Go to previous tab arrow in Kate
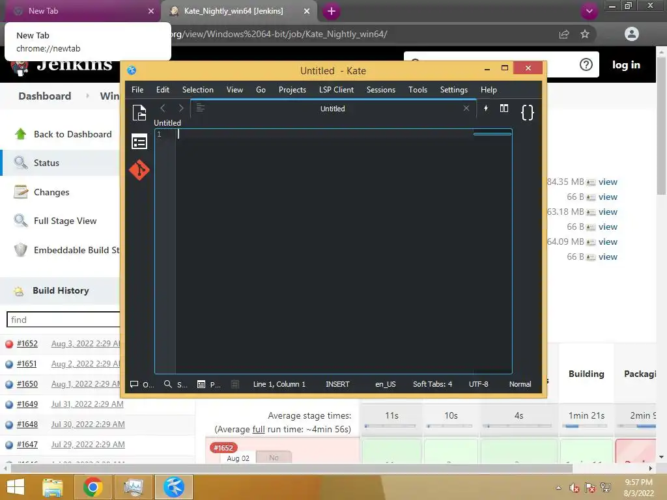This screenshot has height=500, width=667. point(162,109)
